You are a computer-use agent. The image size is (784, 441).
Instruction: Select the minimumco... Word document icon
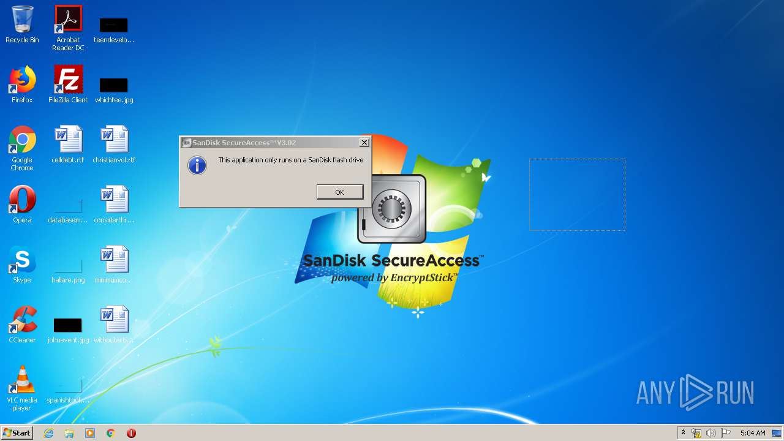point(114,265)
